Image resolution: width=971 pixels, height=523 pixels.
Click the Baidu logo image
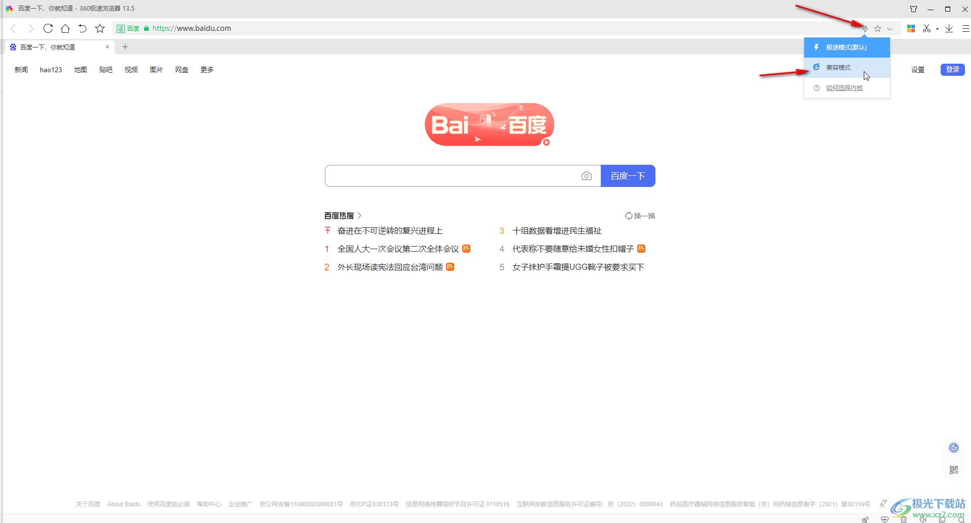click(x=489, y=125)
